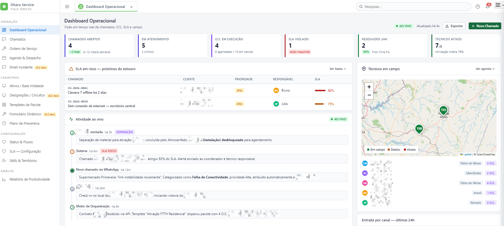Select the T03 map marker
504x226 pixels.
[x=443, y=110]
